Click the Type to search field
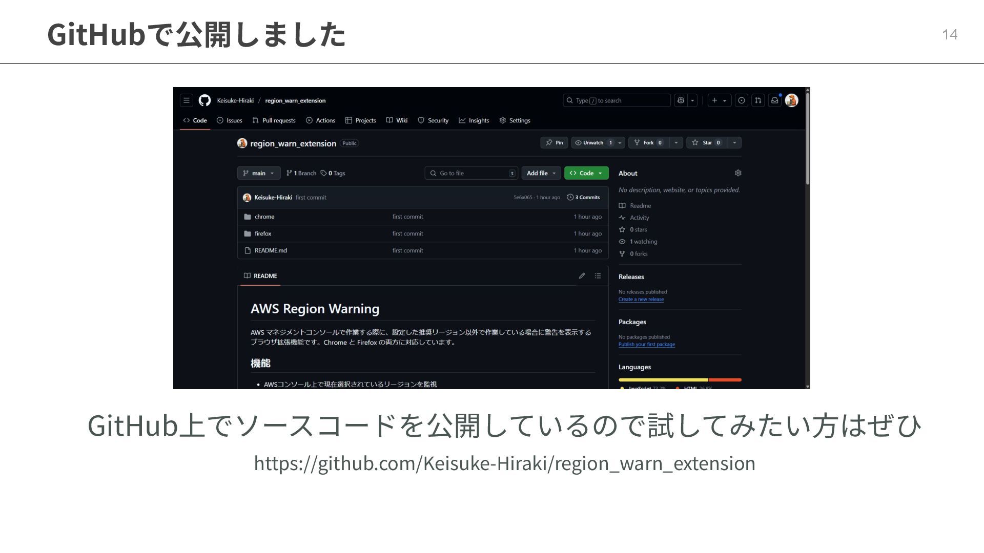The width and height of the screenshot is (984, 553). [617, 100]
